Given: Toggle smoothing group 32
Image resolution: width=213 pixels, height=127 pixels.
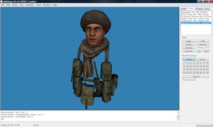Looking at the screenshot, I should coord(207,72).
